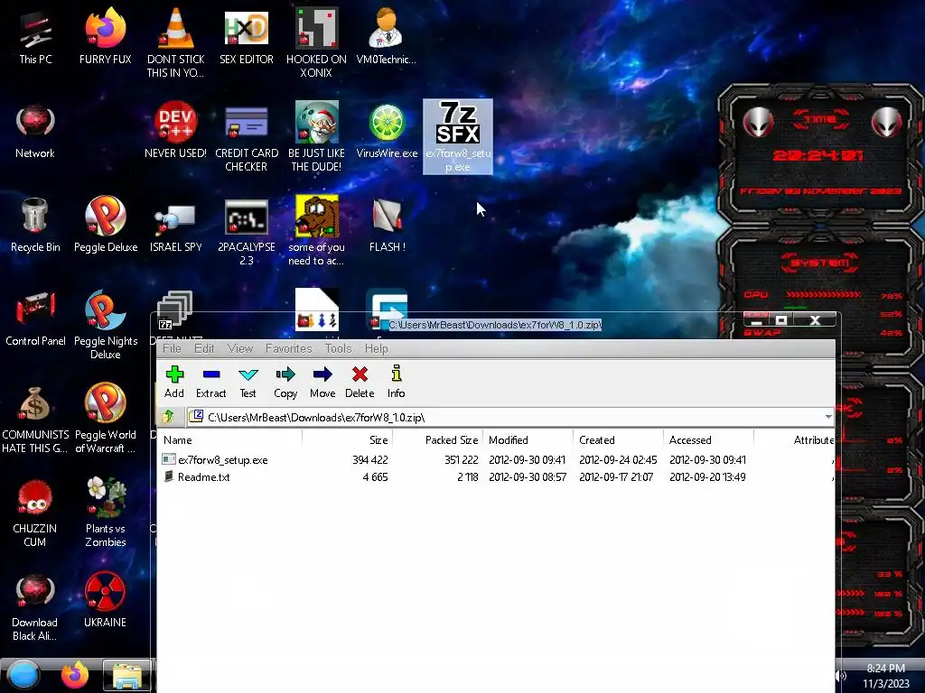Select the Peggle Deluxe icon

click(x=105, y=225)
